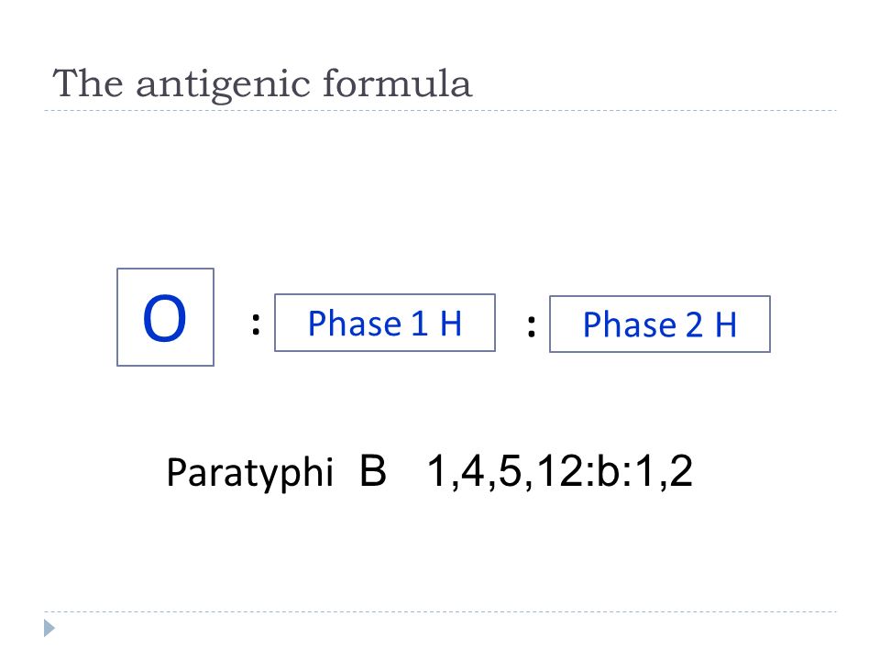Click the word 'formula' in the title
The width and height of the screenshot is (880, 660).
pos(397,83)
